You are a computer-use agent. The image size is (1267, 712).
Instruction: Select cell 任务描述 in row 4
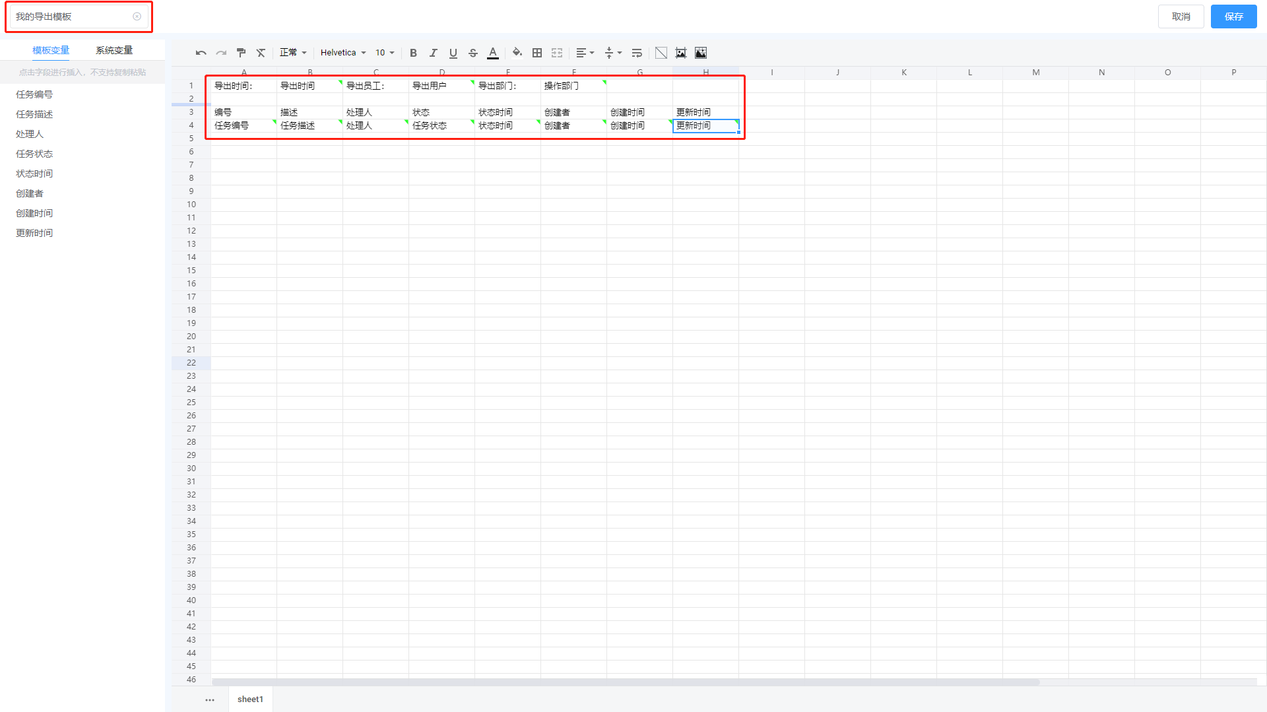tap(310, 125)
